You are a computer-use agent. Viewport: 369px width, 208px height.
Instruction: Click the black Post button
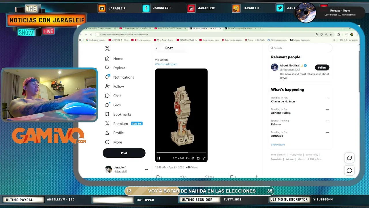[x=124, y=153]
